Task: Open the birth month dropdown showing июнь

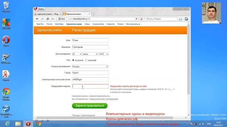Action: click(x=90, y=54)
